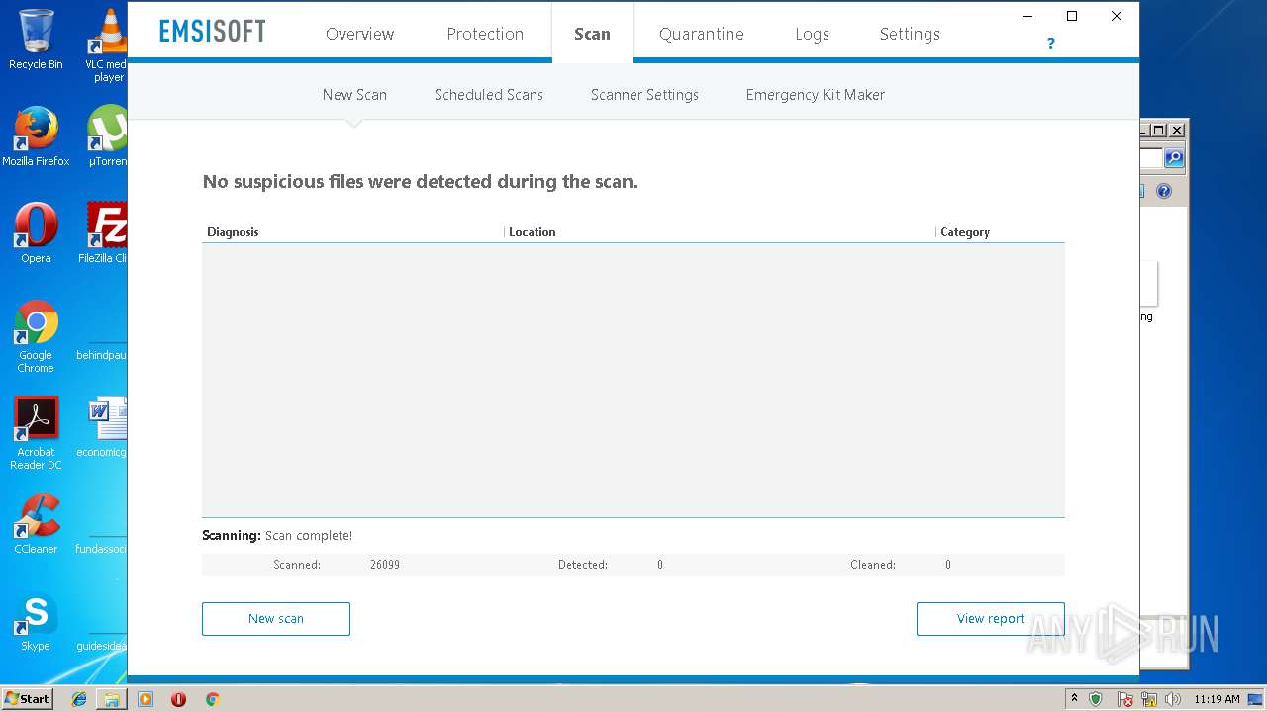This screenshot has height=712, width=1267.
Task: Click the New scan button
Action: (276, 619)
